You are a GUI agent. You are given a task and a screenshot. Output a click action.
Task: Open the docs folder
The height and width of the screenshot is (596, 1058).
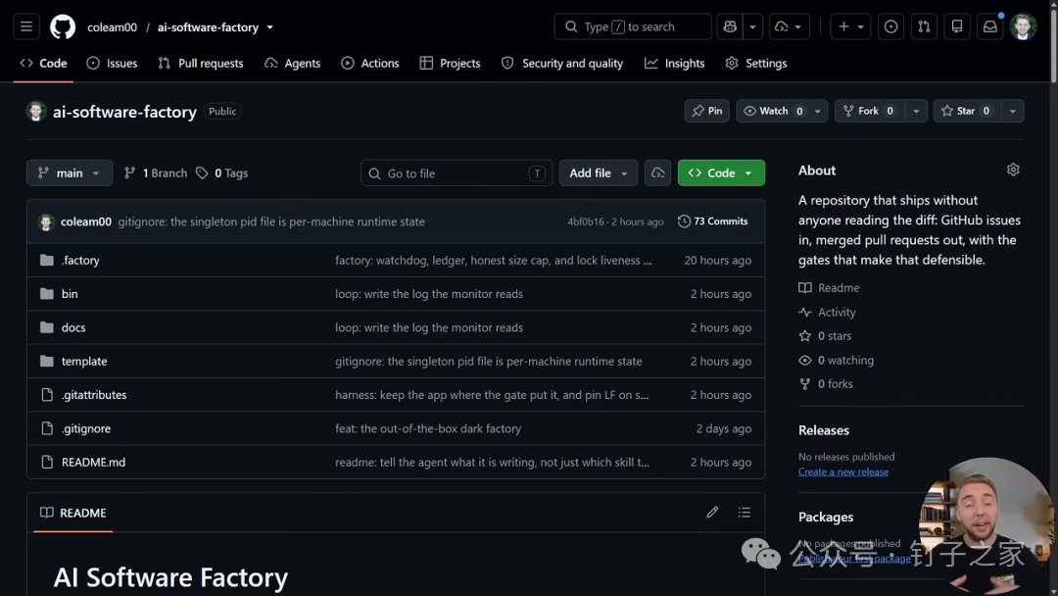73,327
